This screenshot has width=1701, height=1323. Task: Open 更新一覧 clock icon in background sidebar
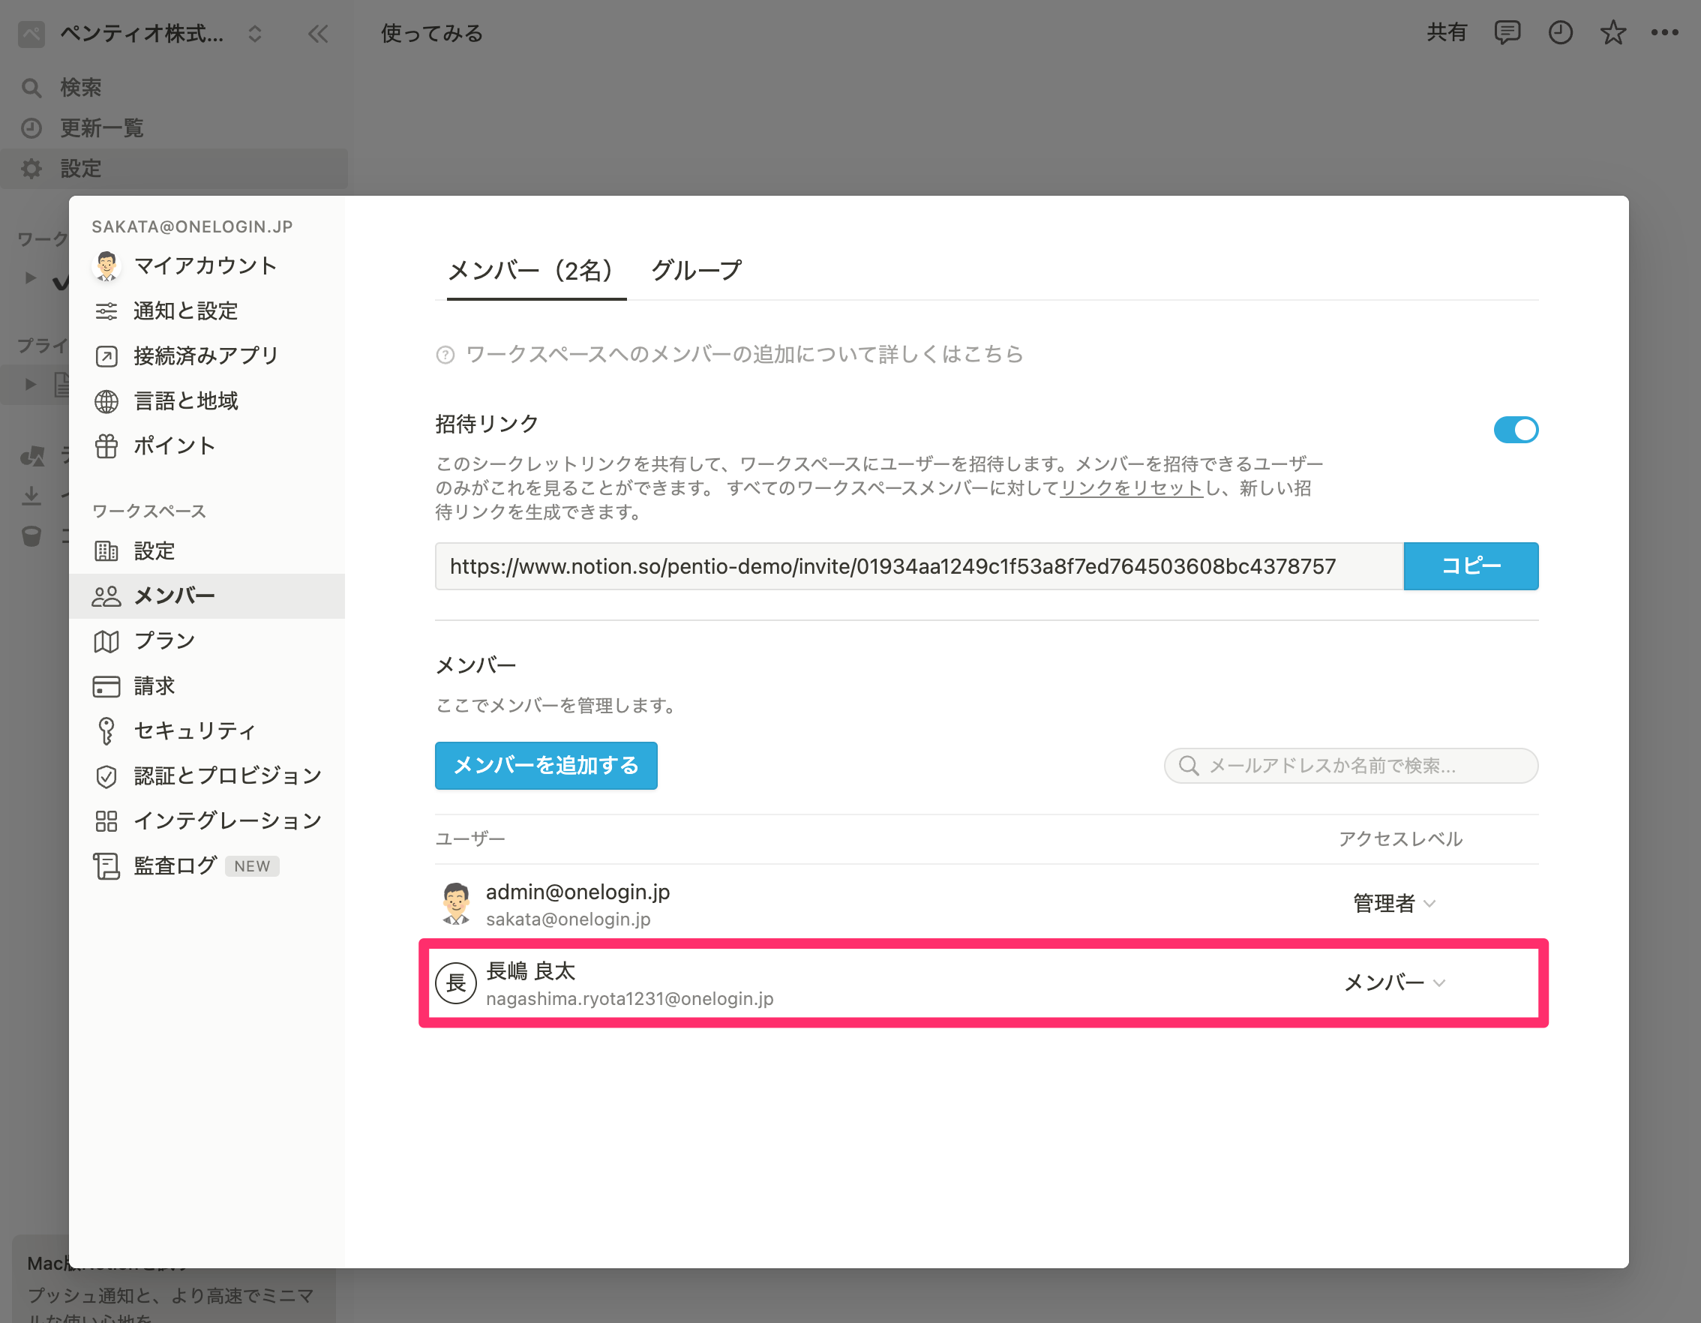[31, 127]
